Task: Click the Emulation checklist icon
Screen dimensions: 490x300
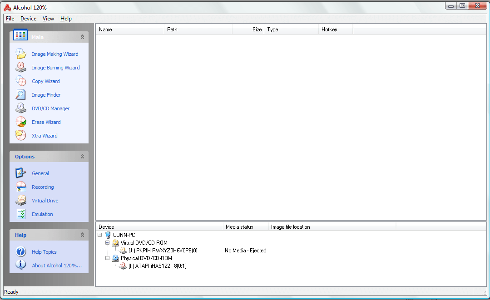Action: point(21,214)
